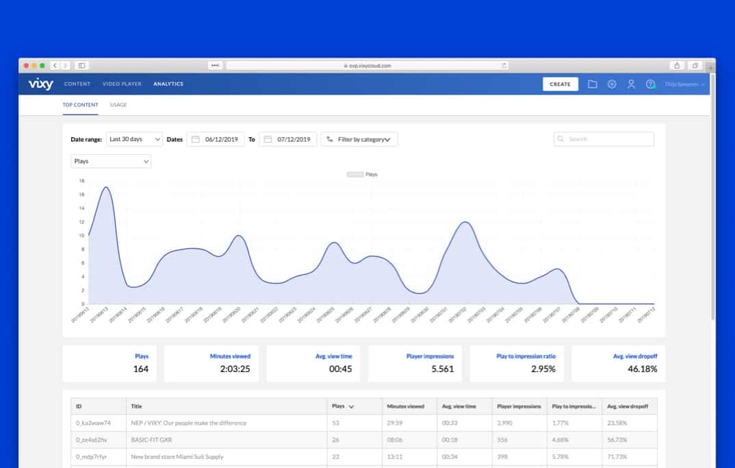The width and height of the screenshot is (735, 468).
Task: Click the user profile icon
Action: point(631,84)
